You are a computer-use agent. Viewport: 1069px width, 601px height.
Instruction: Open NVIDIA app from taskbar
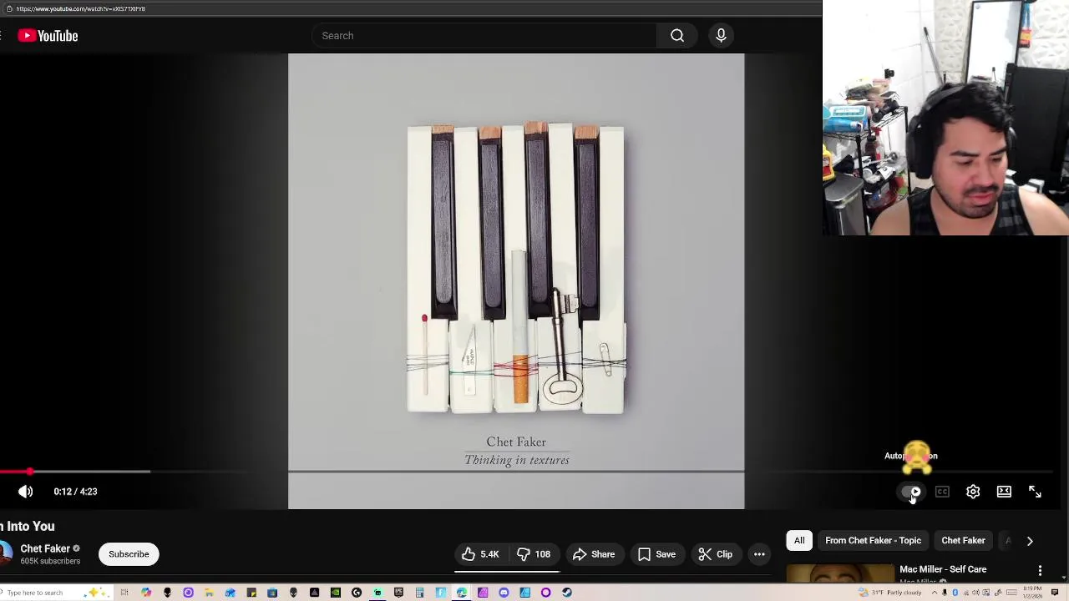click(x=336, y=593)
